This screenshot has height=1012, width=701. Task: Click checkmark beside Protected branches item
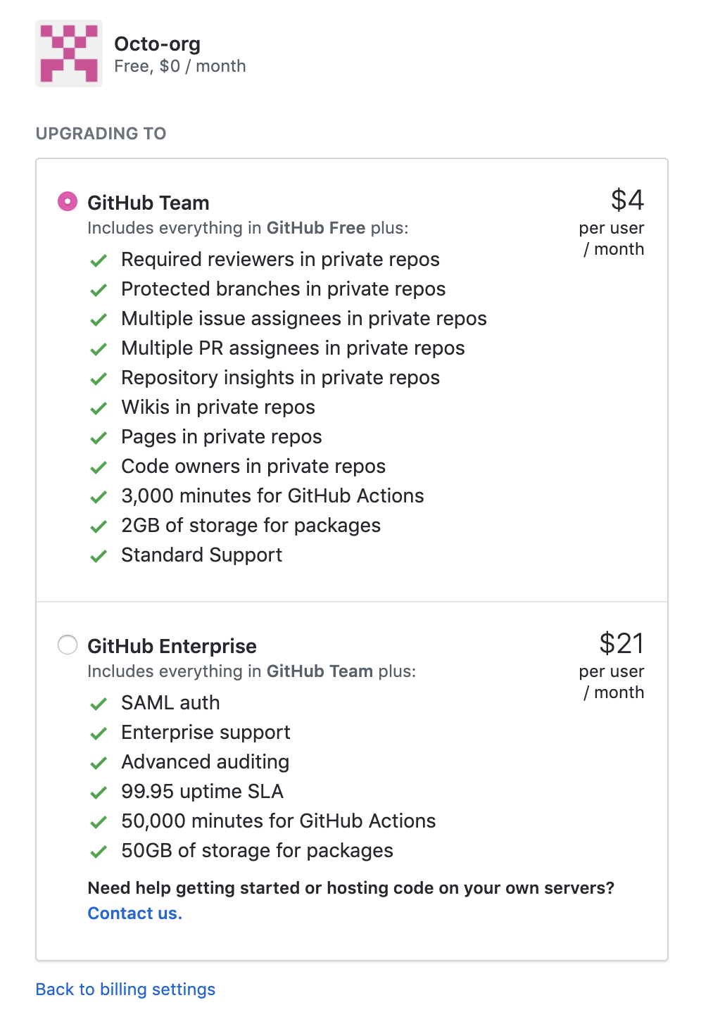point(99,290)
